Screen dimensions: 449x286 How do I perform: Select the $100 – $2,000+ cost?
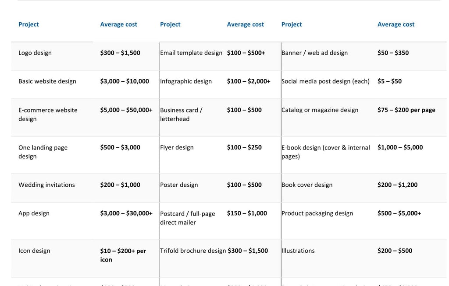tap(249, 81)
